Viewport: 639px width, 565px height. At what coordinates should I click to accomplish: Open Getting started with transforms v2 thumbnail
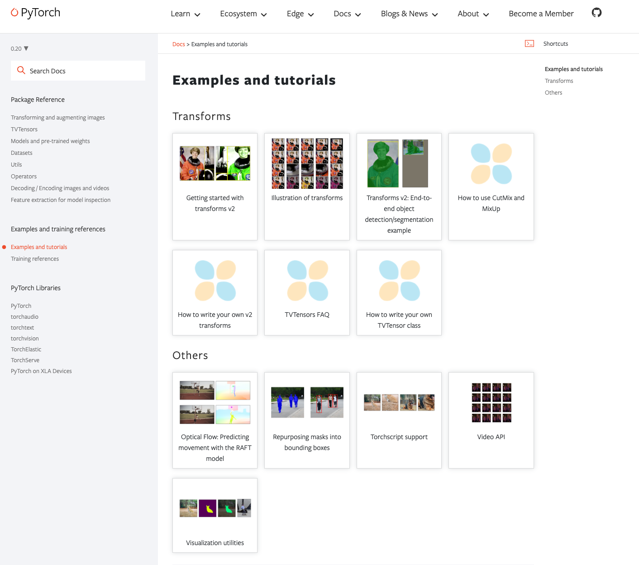coord(215,163)
